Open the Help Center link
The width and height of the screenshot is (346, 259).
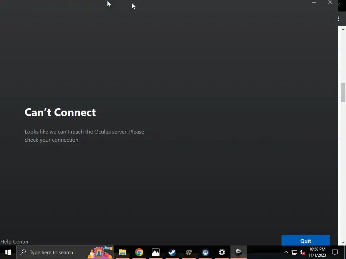[x=15, y=241]
